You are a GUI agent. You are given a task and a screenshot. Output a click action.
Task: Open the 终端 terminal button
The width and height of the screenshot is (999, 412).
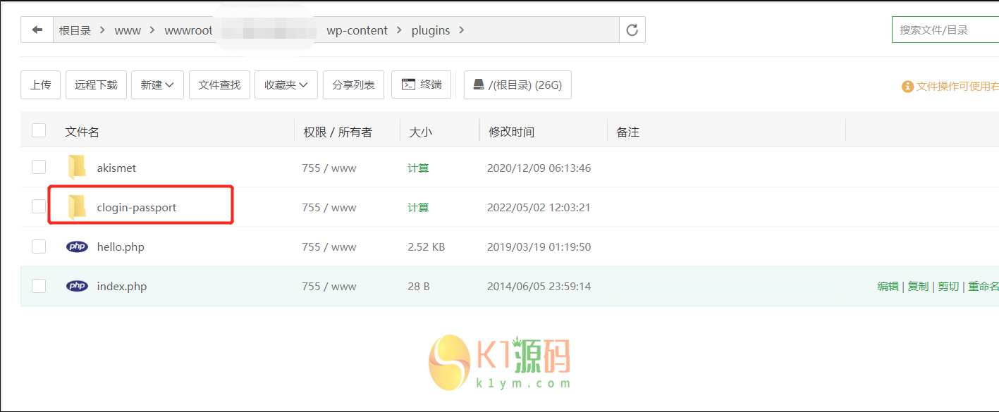421,85
